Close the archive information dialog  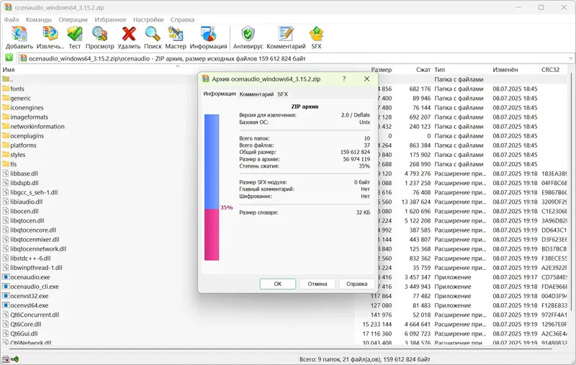[366, 78]
